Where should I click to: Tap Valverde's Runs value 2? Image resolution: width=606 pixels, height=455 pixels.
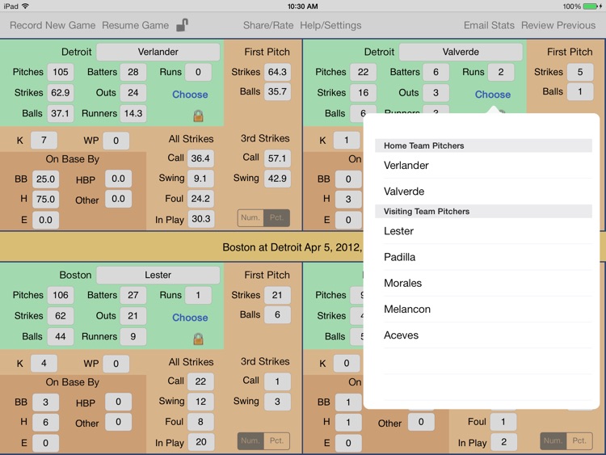click(501, 72)
